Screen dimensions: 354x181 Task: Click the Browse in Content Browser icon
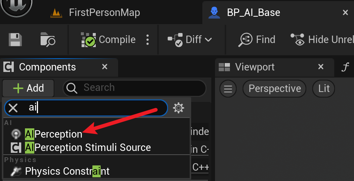click(47, 40)
